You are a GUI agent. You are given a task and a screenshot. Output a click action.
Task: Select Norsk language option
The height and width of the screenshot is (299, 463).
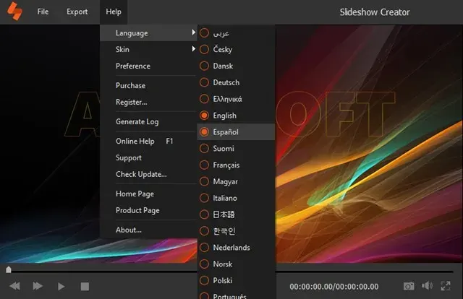[237, 264]
